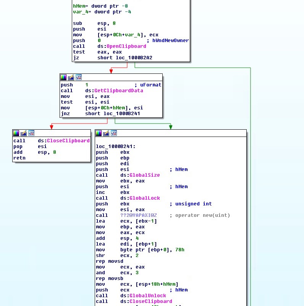Click the loc_1000B241: label heading
Screen dimensions: 304x306
[115, 146]
